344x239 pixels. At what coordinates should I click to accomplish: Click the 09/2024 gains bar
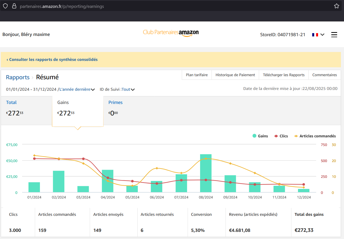click(230, 184)
